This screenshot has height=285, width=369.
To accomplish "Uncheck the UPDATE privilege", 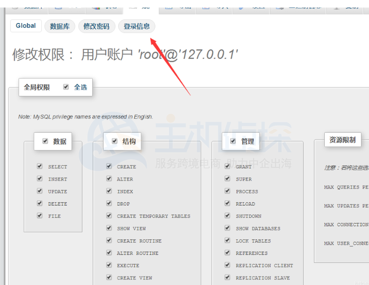I will [40, 191].
